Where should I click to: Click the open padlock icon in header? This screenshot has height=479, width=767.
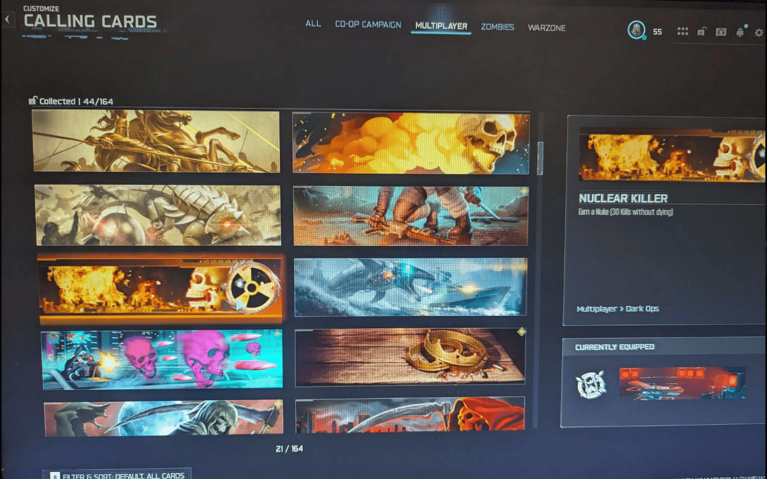[702, 31]
